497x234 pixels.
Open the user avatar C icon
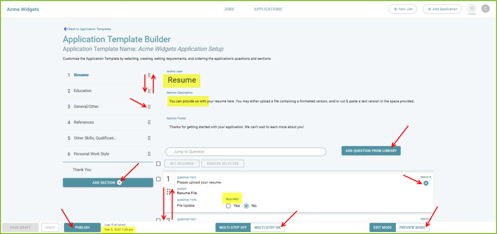(485, 9)
